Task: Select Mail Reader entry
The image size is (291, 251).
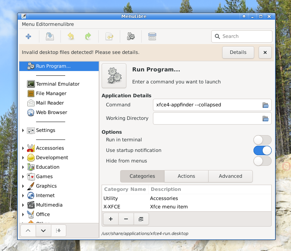Action: click(x=59, y=103)
